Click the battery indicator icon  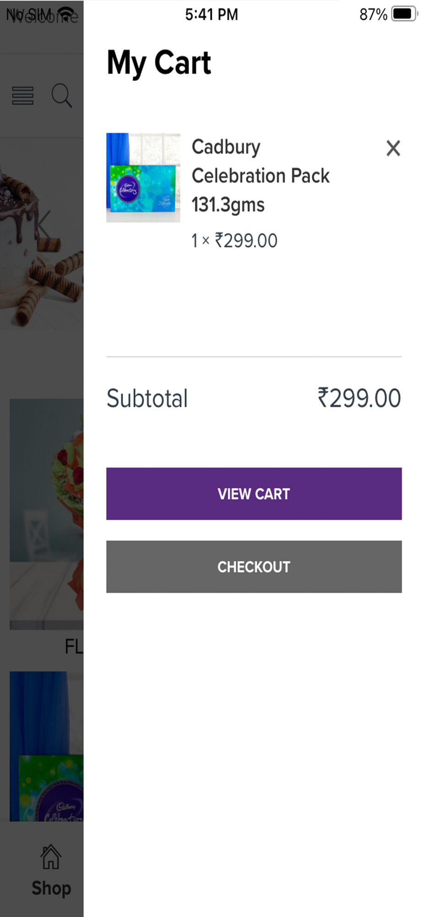click(x=403, y=14)
